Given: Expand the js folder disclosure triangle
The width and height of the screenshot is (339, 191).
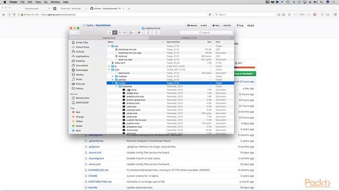Looking at the screenshot, I should (109, 66).
